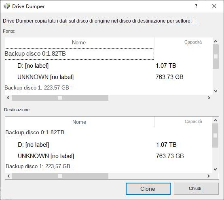Screen dimensions: 224x200
Task: Open the help question mark button
Action: tap(196, 6)
